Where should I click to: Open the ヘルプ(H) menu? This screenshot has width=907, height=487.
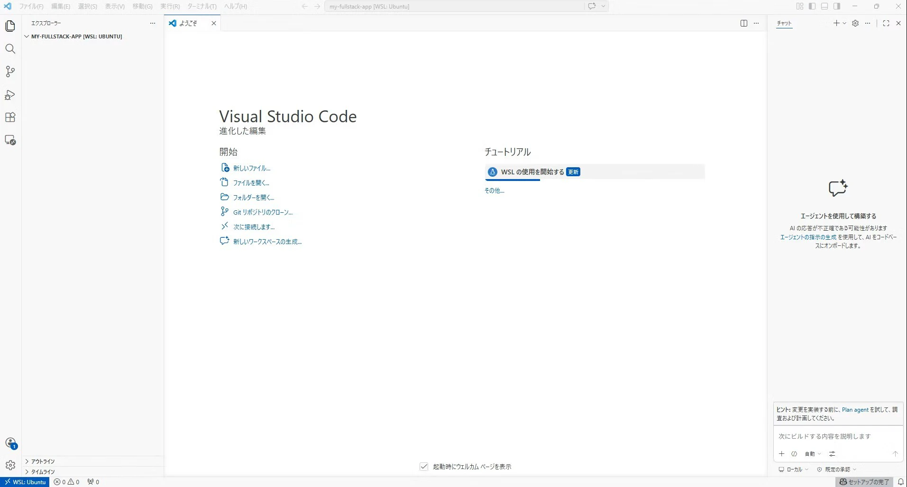pyautogui.click(x=236, y=6)
